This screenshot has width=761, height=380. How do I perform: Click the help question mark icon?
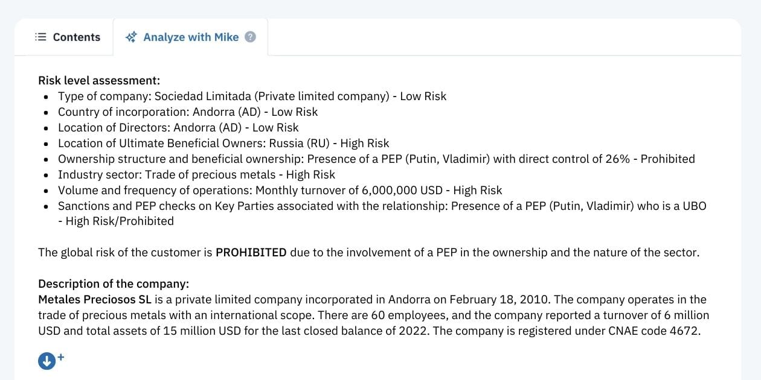point(250,37)
